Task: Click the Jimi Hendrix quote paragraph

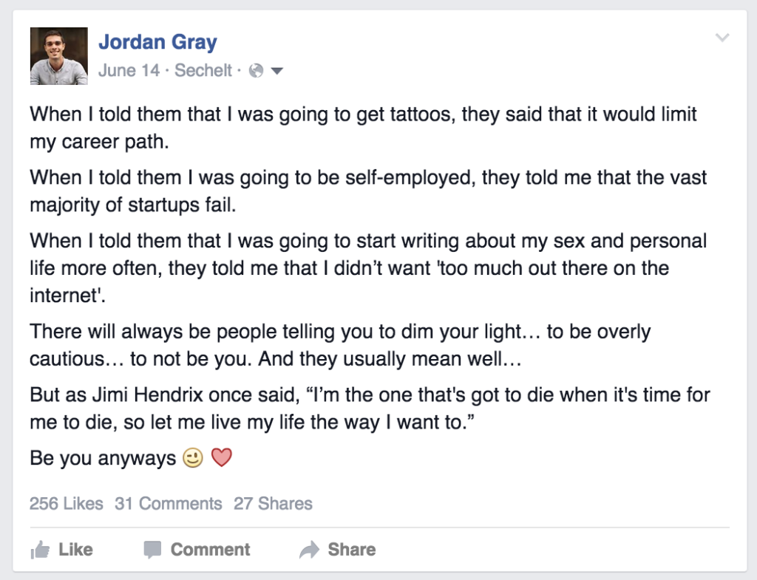Action: click(370, 410)
